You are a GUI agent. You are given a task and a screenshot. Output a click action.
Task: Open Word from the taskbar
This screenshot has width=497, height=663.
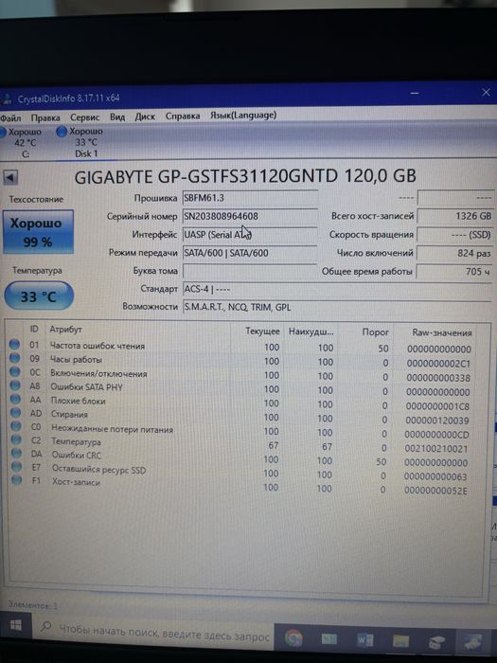[365, 640]
